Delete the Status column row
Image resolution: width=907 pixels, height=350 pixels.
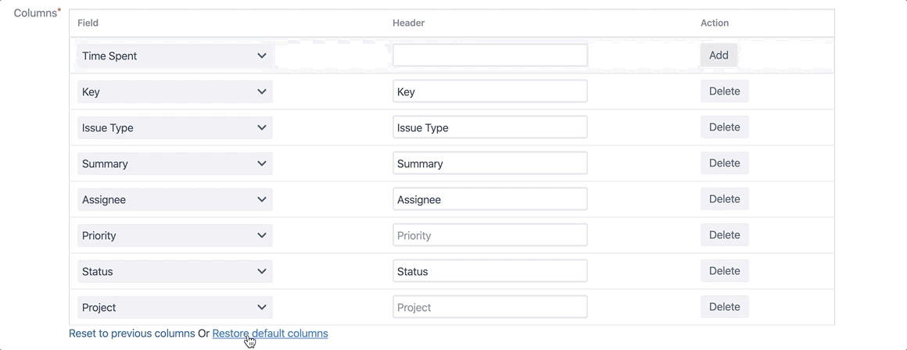pos(724,271)
